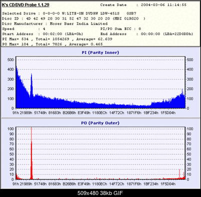Click the 1F5D04h label under the PI chart

click(168, 113)
